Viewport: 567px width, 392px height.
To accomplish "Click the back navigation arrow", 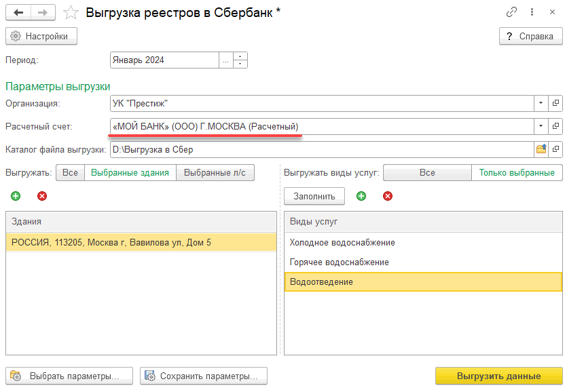I will point(18,12).
